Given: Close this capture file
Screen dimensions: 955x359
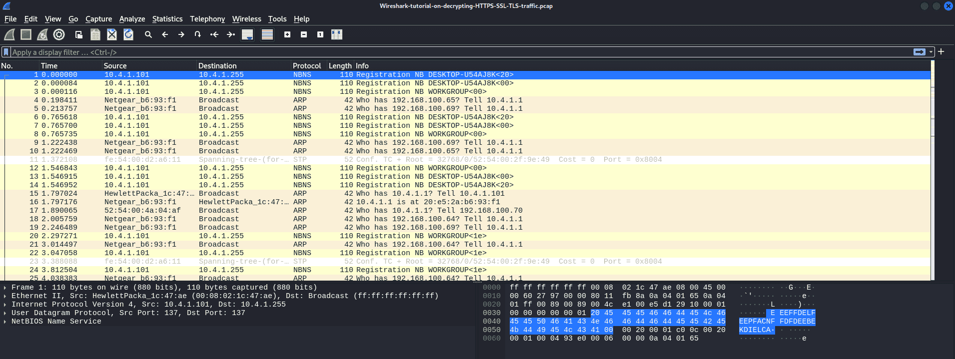Looking at the screenshot, I should [x=112, y=34].
